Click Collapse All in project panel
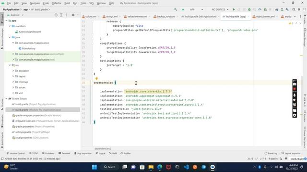 pos(67,15)
